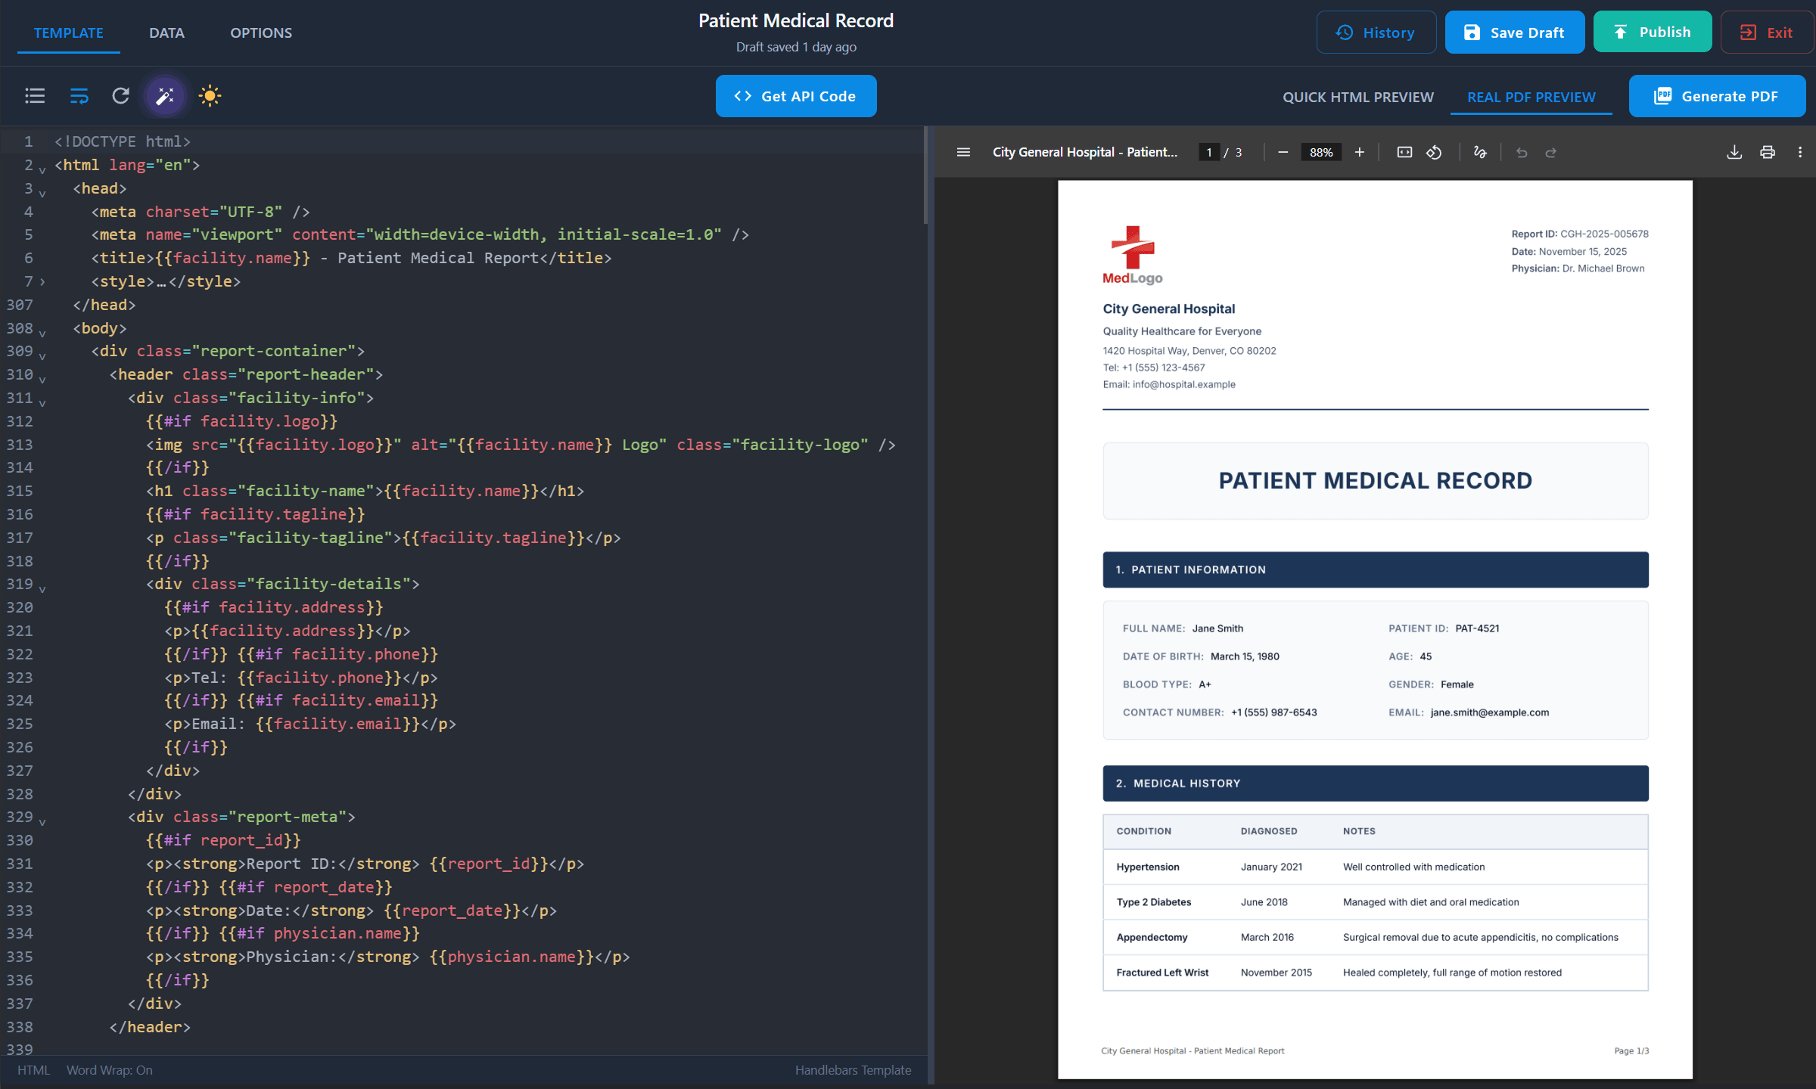Click the Get API Code button
1816x1089 pixels.
click(795, 96)
